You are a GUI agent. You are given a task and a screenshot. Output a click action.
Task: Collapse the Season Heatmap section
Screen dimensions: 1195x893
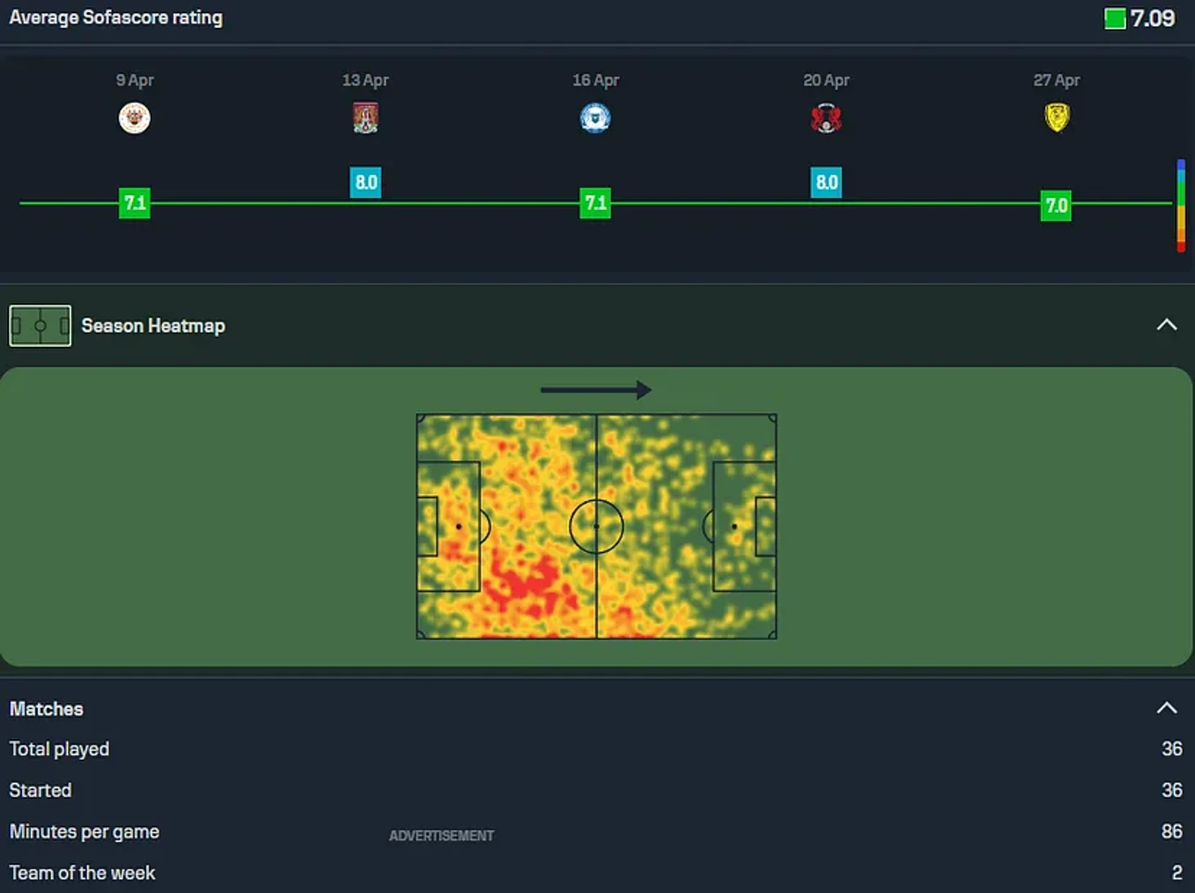click(x=1166, y=325)
